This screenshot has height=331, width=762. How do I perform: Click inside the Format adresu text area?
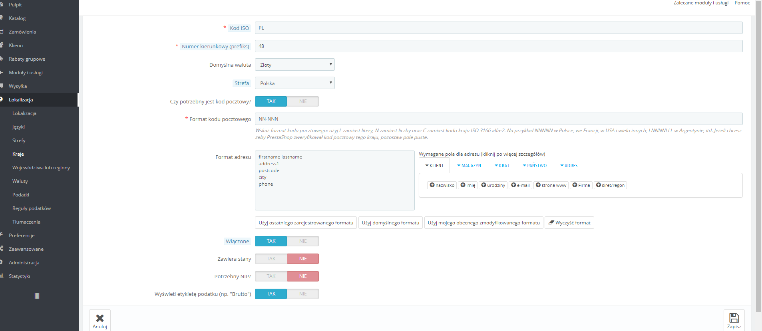click(x=335, y=180)
